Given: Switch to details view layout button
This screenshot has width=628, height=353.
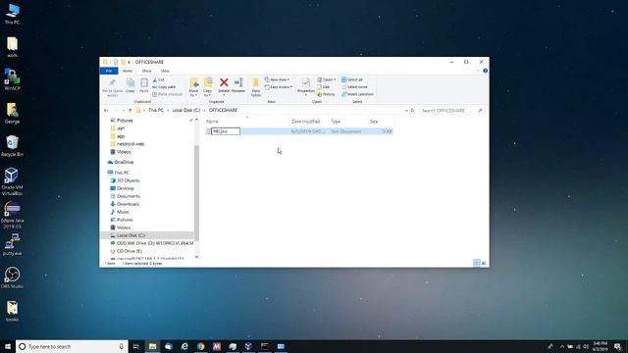Looking at the screenshot, I should [477, 263].
